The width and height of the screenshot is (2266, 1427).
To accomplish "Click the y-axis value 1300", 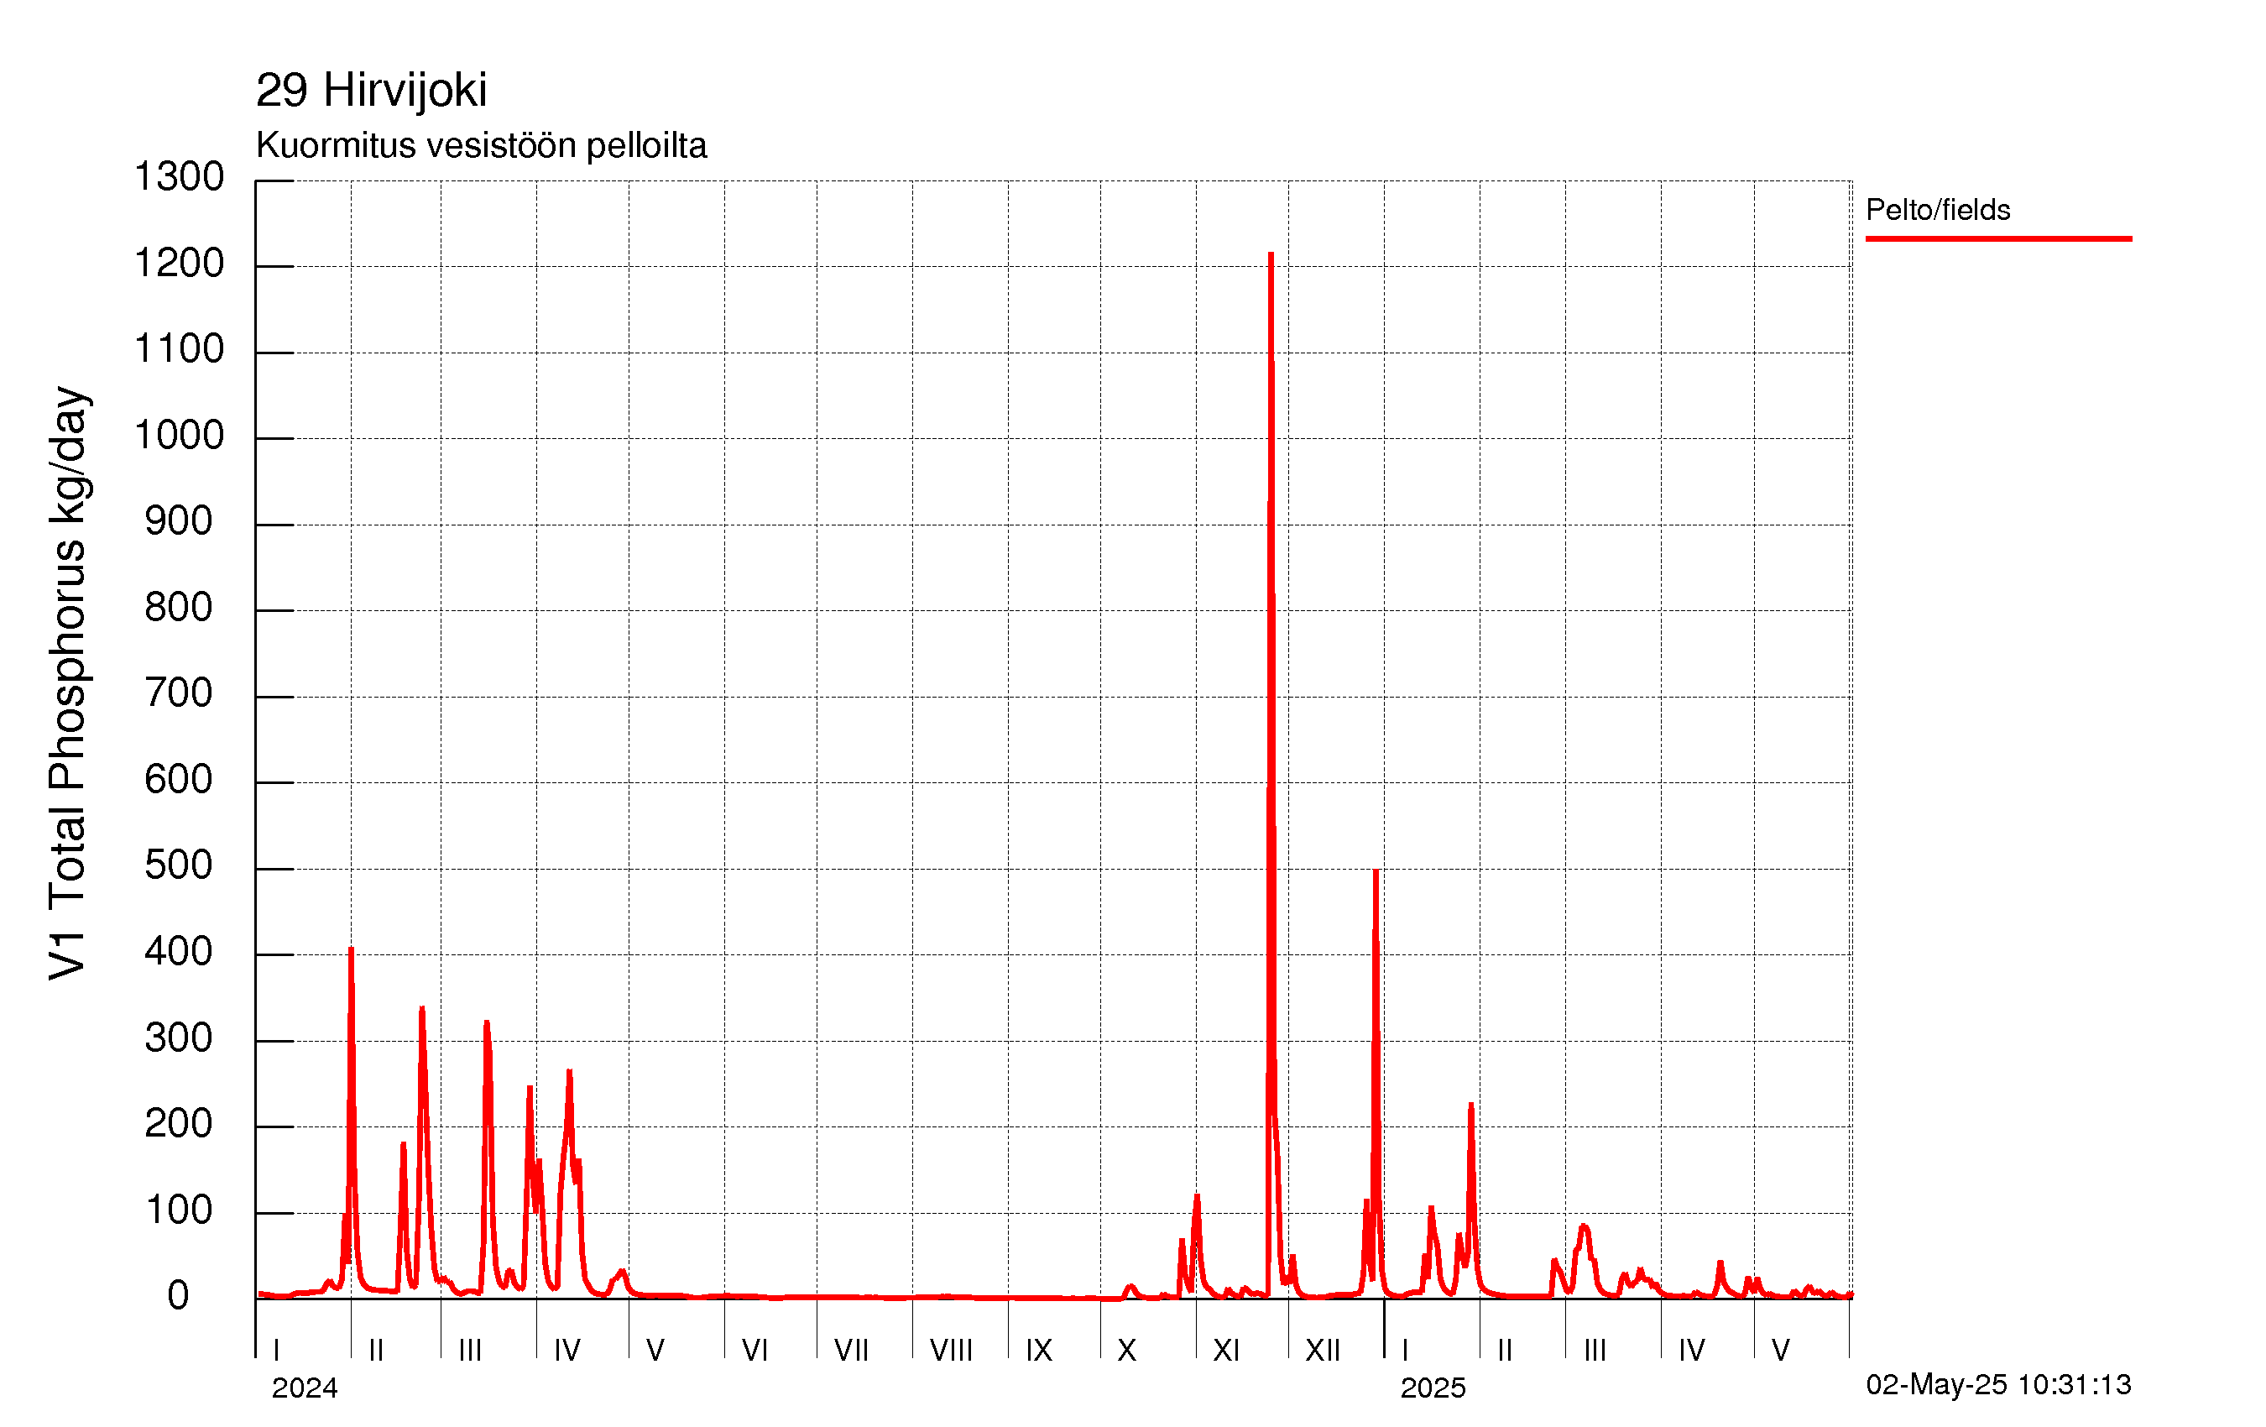I will click(179, 177).
